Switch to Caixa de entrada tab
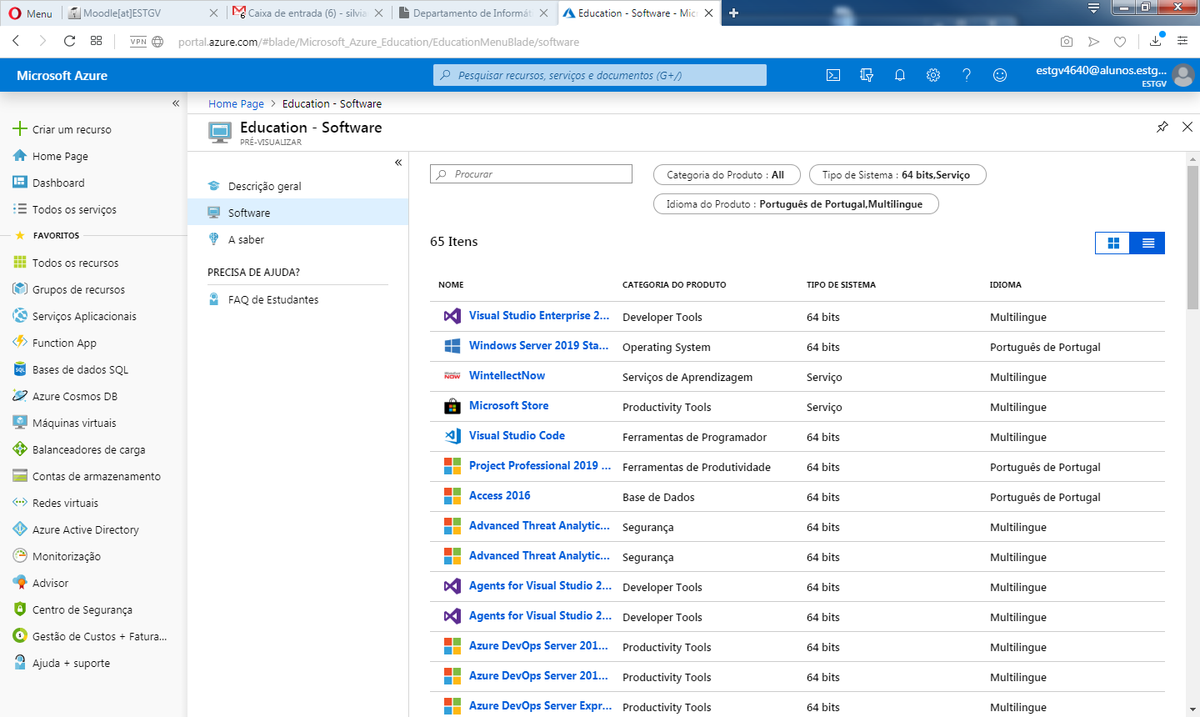 pyautogui.click(x=308, y=13)
